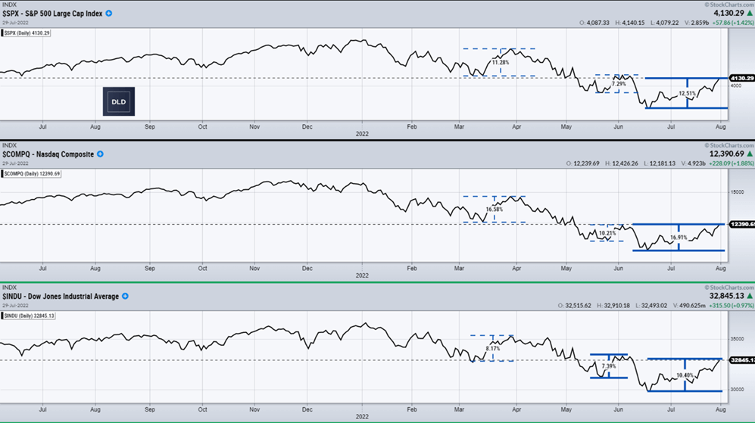755x423 pixels.
Task: Click the SPX open value O: 4,087.33
Action: [594, 23]
